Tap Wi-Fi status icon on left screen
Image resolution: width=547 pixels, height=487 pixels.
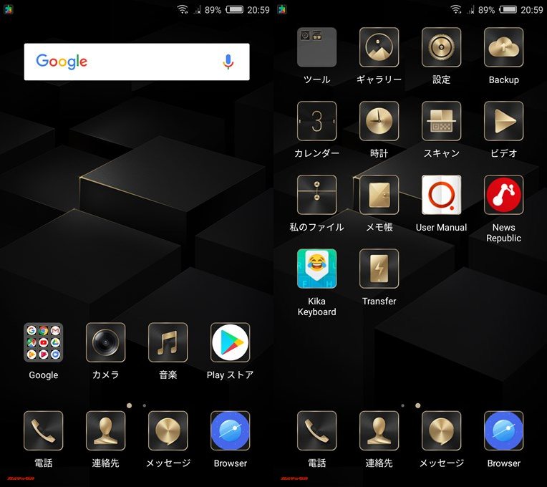(x=183, y=9)
